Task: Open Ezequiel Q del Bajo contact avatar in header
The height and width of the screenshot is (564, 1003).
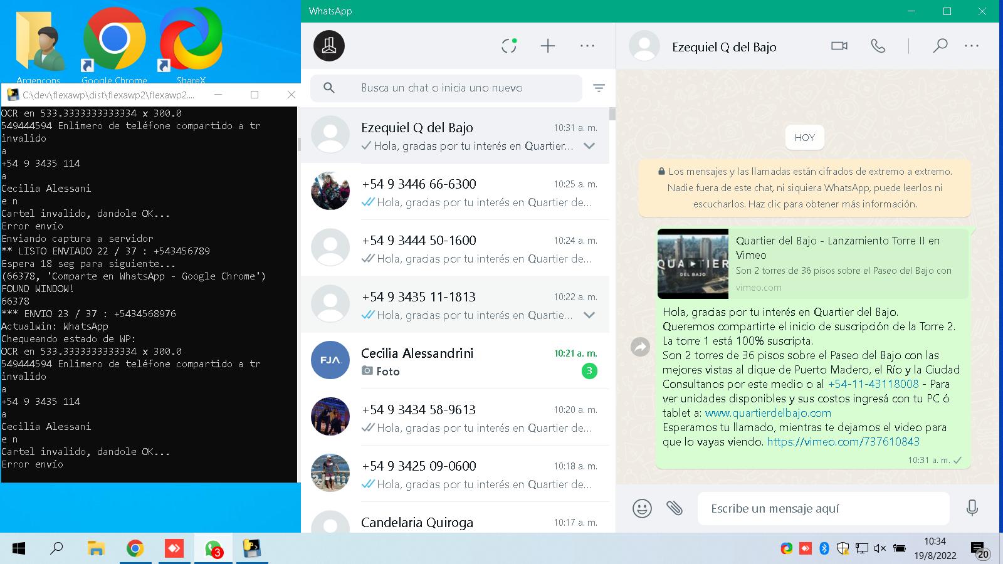Action: tap(644, 46)
